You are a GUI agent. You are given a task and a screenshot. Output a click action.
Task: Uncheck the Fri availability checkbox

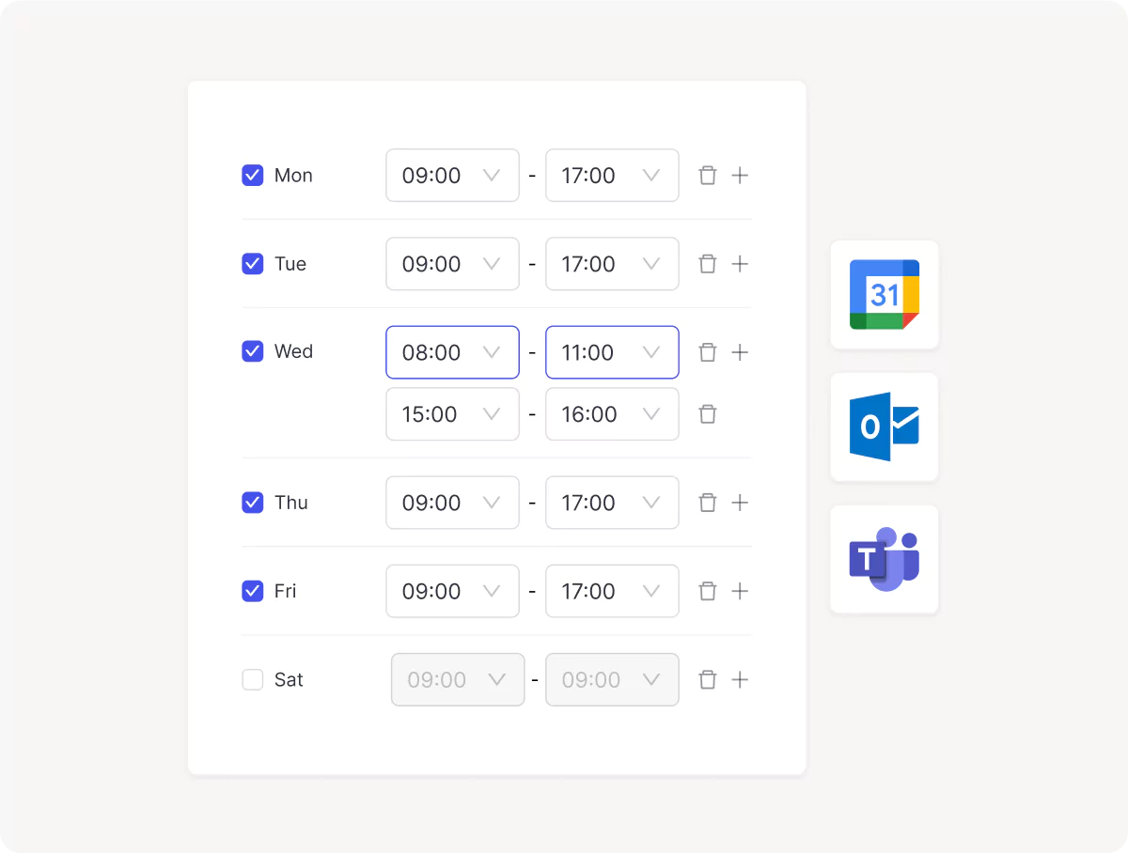click(x=253, y=590)
